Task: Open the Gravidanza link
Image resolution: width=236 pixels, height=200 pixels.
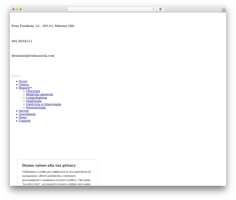Action: coord(27,114)
